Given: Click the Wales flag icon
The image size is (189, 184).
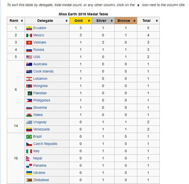Looking at the screenshot, I should click(29, 115).
